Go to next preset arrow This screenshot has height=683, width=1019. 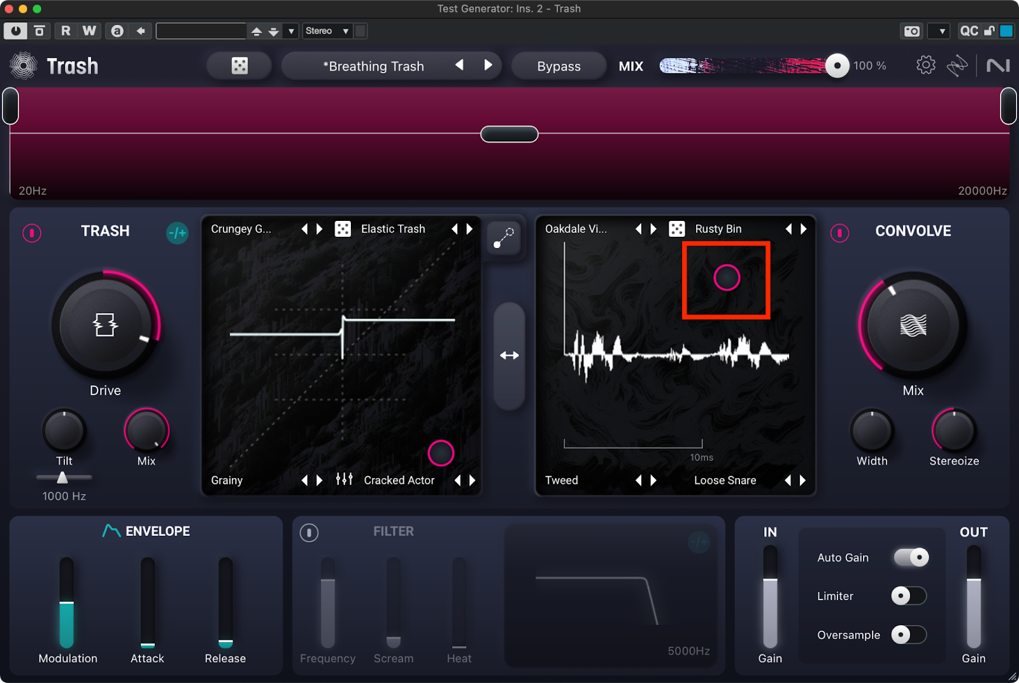pyautogui.click(x=488, y=65)
